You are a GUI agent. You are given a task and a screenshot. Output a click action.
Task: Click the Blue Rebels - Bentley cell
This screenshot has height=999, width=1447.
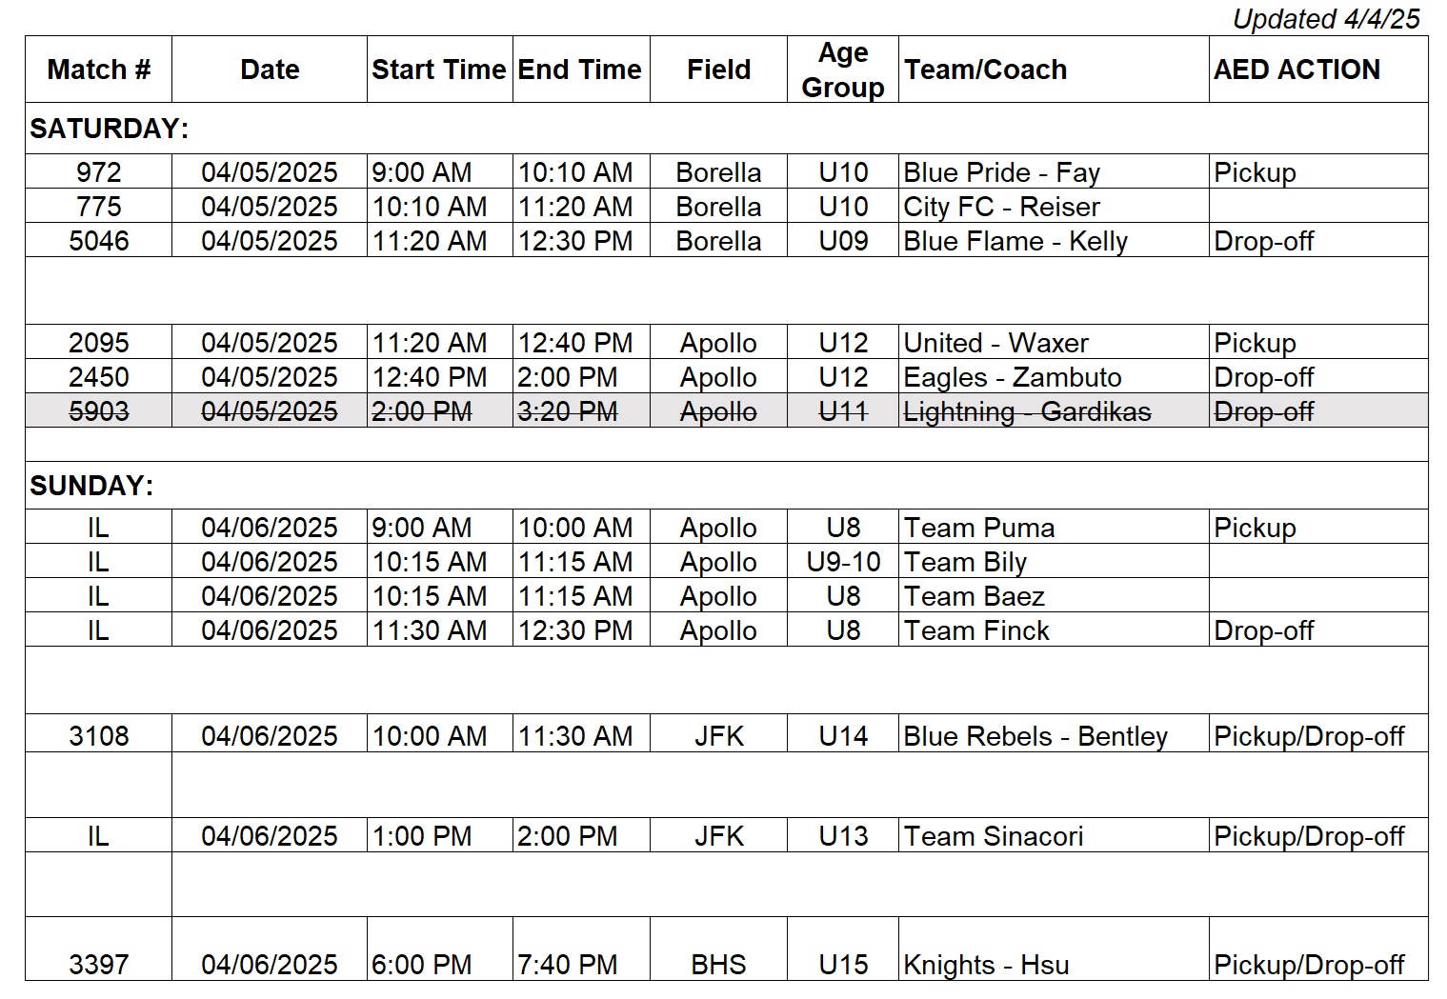(x=1054, y=734)
